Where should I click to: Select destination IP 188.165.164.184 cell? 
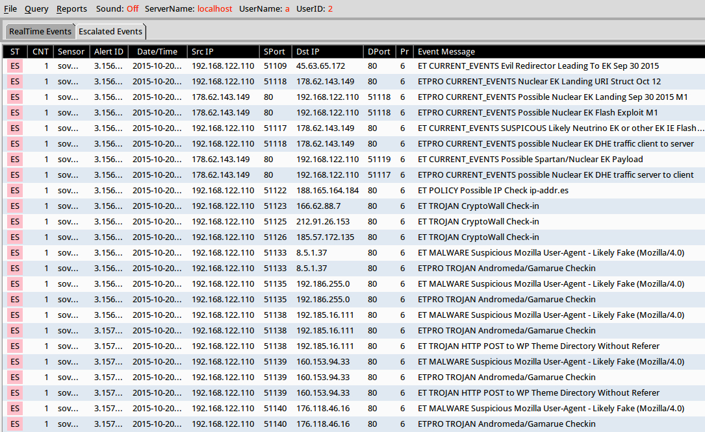(327, 191)
